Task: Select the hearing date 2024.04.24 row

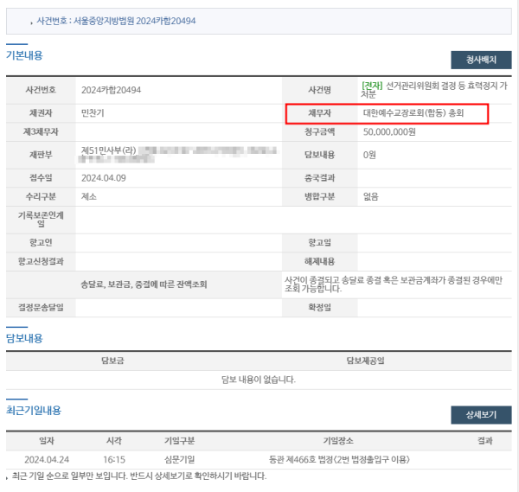Action: 46,460
